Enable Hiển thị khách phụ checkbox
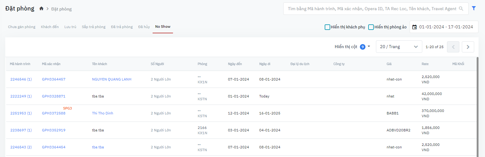This screenshot has width=485, height=157. point(327,27)
